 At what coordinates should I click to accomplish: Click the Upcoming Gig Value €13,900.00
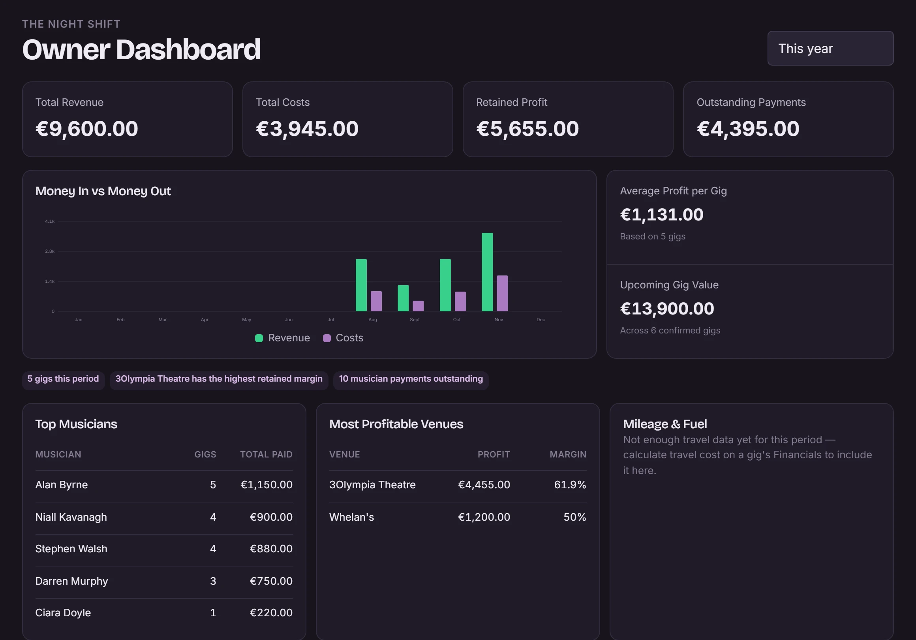pyautogui.click(x=667, y=309)
